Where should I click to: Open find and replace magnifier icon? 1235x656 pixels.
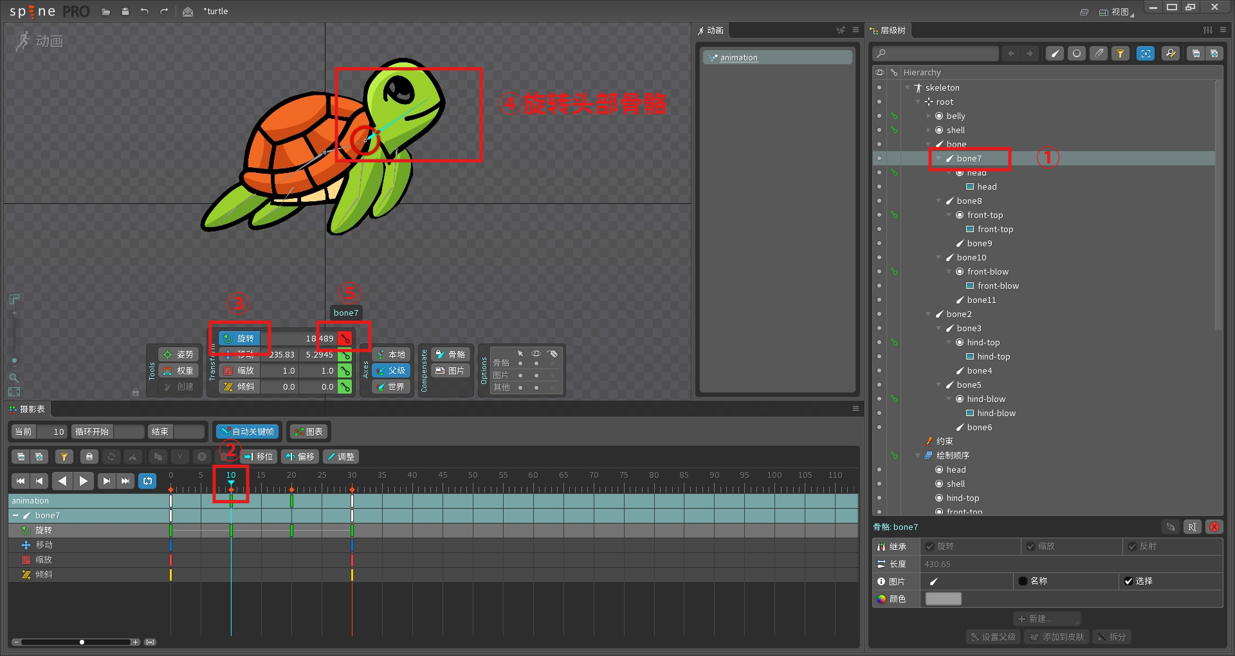tap(1171, 53)
